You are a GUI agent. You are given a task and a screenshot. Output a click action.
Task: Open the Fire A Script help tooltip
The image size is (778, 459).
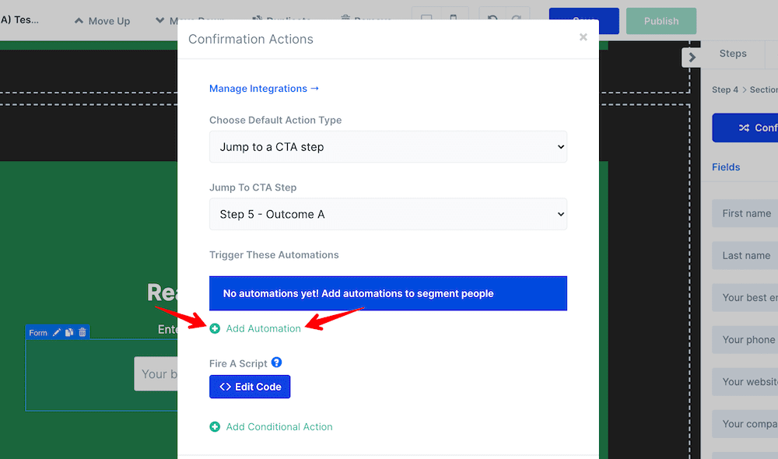tap(276, 363)
